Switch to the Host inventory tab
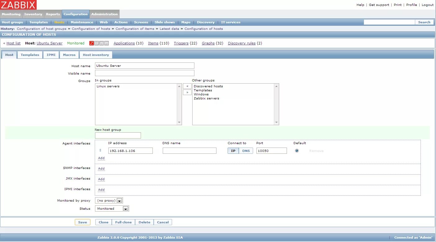Viewport: 436px width, 242px height. 96,55
